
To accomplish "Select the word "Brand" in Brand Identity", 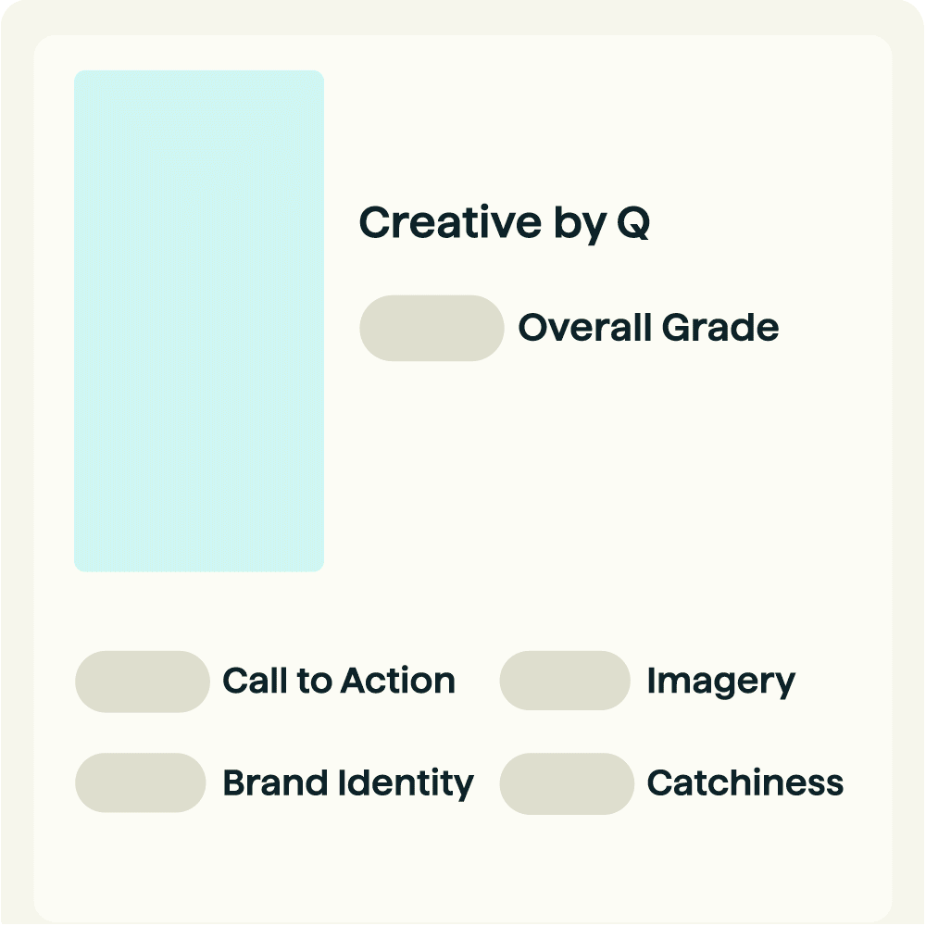I will 275,783.
